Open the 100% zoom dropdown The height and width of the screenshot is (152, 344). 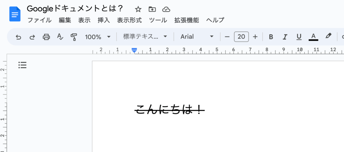pos(98,37)
